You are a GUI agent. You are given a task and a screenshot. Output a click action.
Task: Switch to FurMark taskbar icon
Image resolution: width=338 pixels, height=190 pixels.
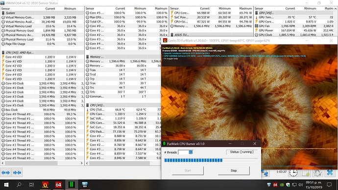pyautogui.click(x=45, y=185)
